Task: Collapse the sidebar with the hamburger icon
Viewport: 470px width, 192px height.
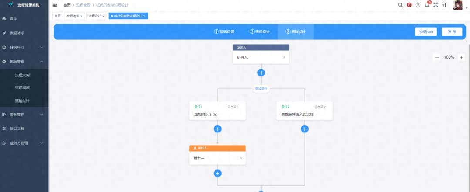Action: (x=55, y=5)
